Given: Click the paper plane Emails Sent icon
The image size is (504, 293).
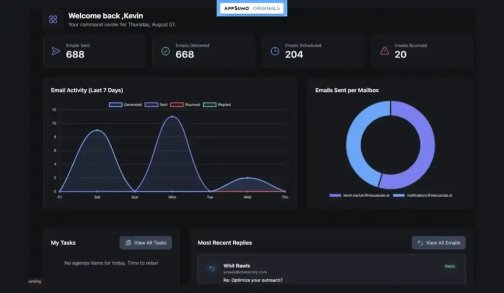Looking at the screenshot, I should tap(56, 51).
